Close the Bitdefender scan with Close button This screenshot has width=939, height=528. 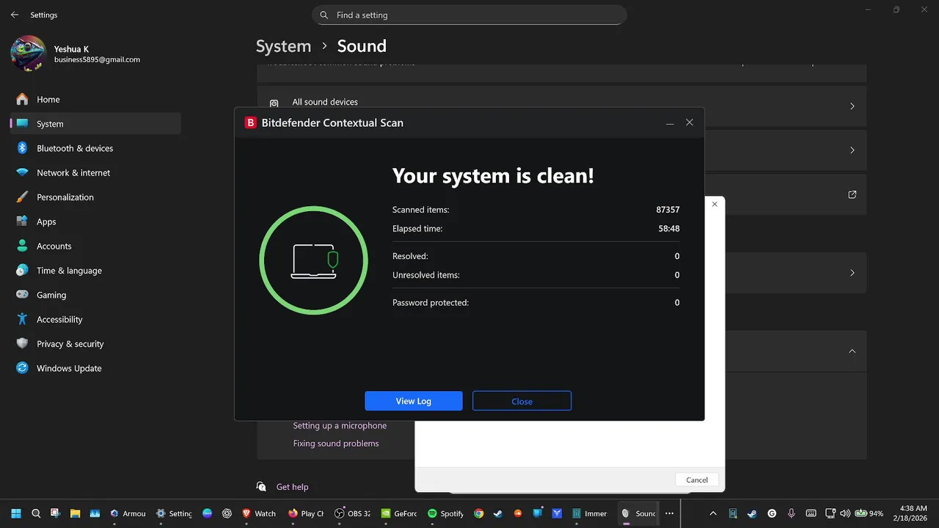(x=522, y=401)
